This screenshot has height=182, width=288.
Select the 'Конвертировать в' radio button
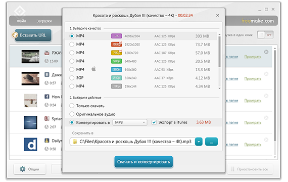(x=72, y=122)
